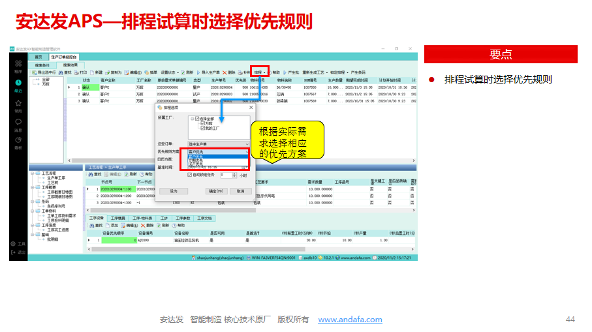Image resolution: width=592 pixels, height=332 pixels.
Task: Open the 重新生成工艺 dropdown in toolbar
Action: point(315,72)
